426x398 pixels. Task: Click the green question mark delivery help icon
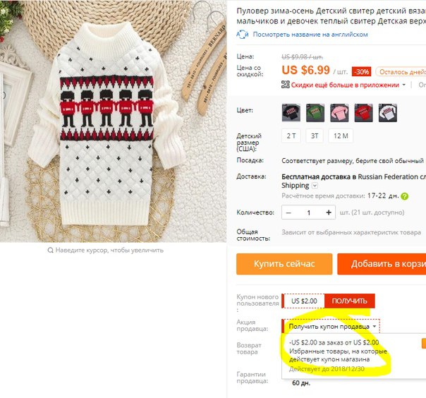point(404,196)
